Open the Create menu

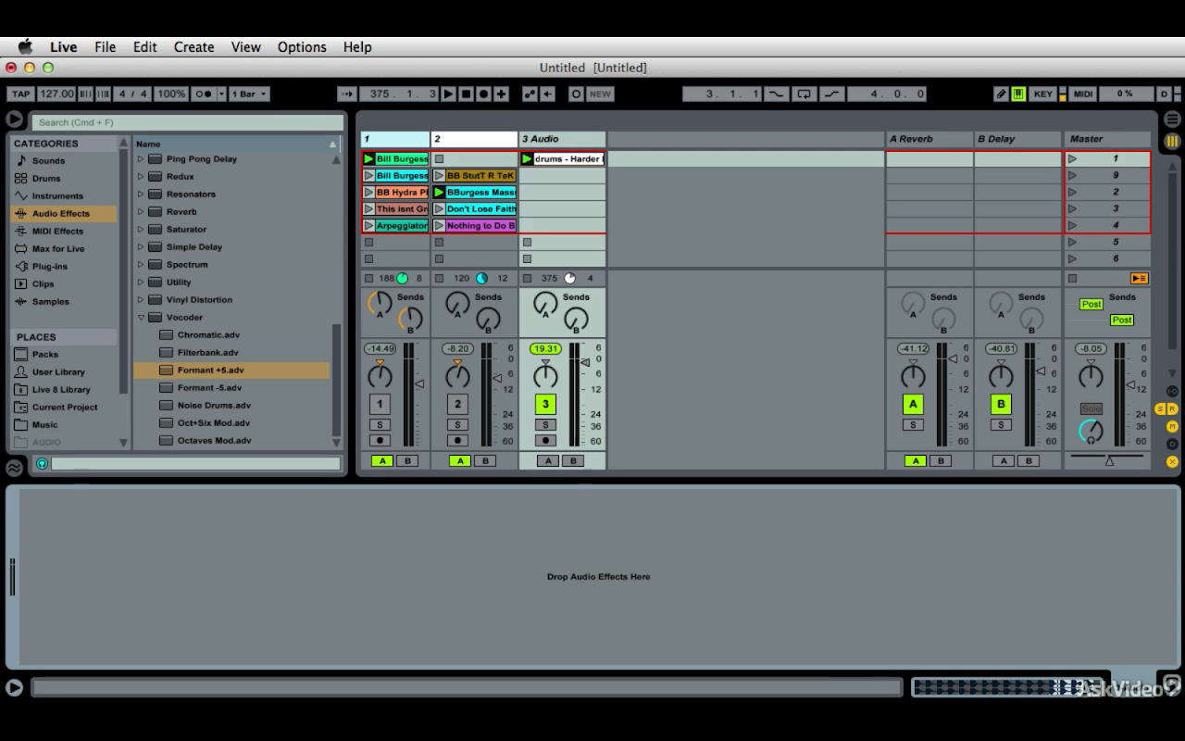click(x=193, y=47)
